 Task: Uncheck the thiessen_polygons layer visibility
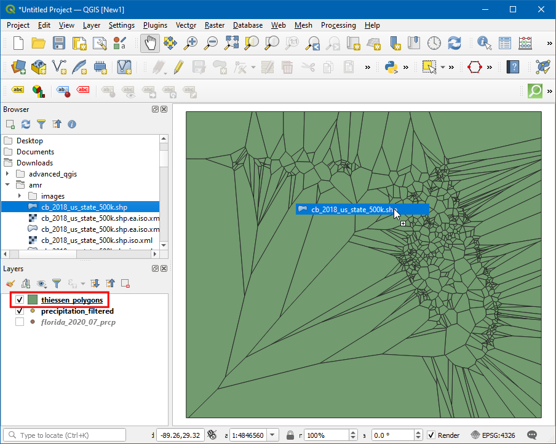click(20, 300)
